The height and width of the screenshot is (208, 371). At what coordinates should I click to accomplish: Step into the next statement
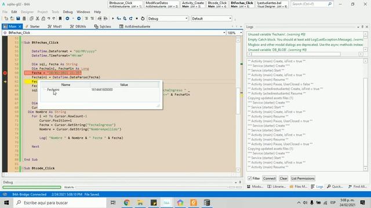[x=119, y=18]
